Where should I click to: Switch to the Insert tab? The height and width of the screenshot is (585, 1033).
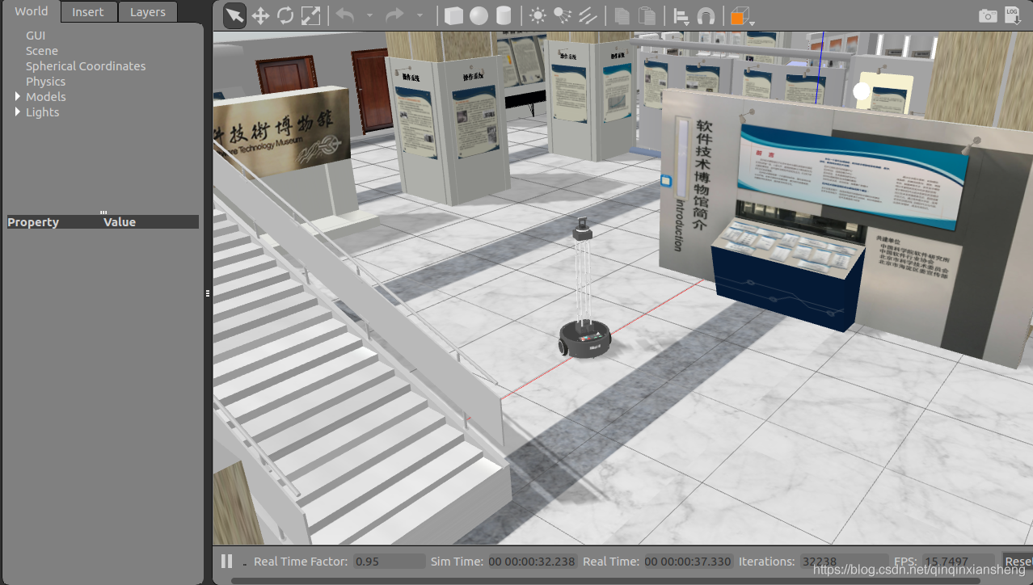click(x=87, y=12)
